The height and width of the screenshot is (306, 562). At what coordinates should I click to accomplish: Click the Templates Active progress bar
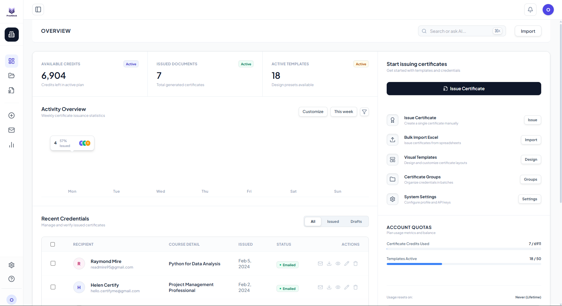point(464,264)
